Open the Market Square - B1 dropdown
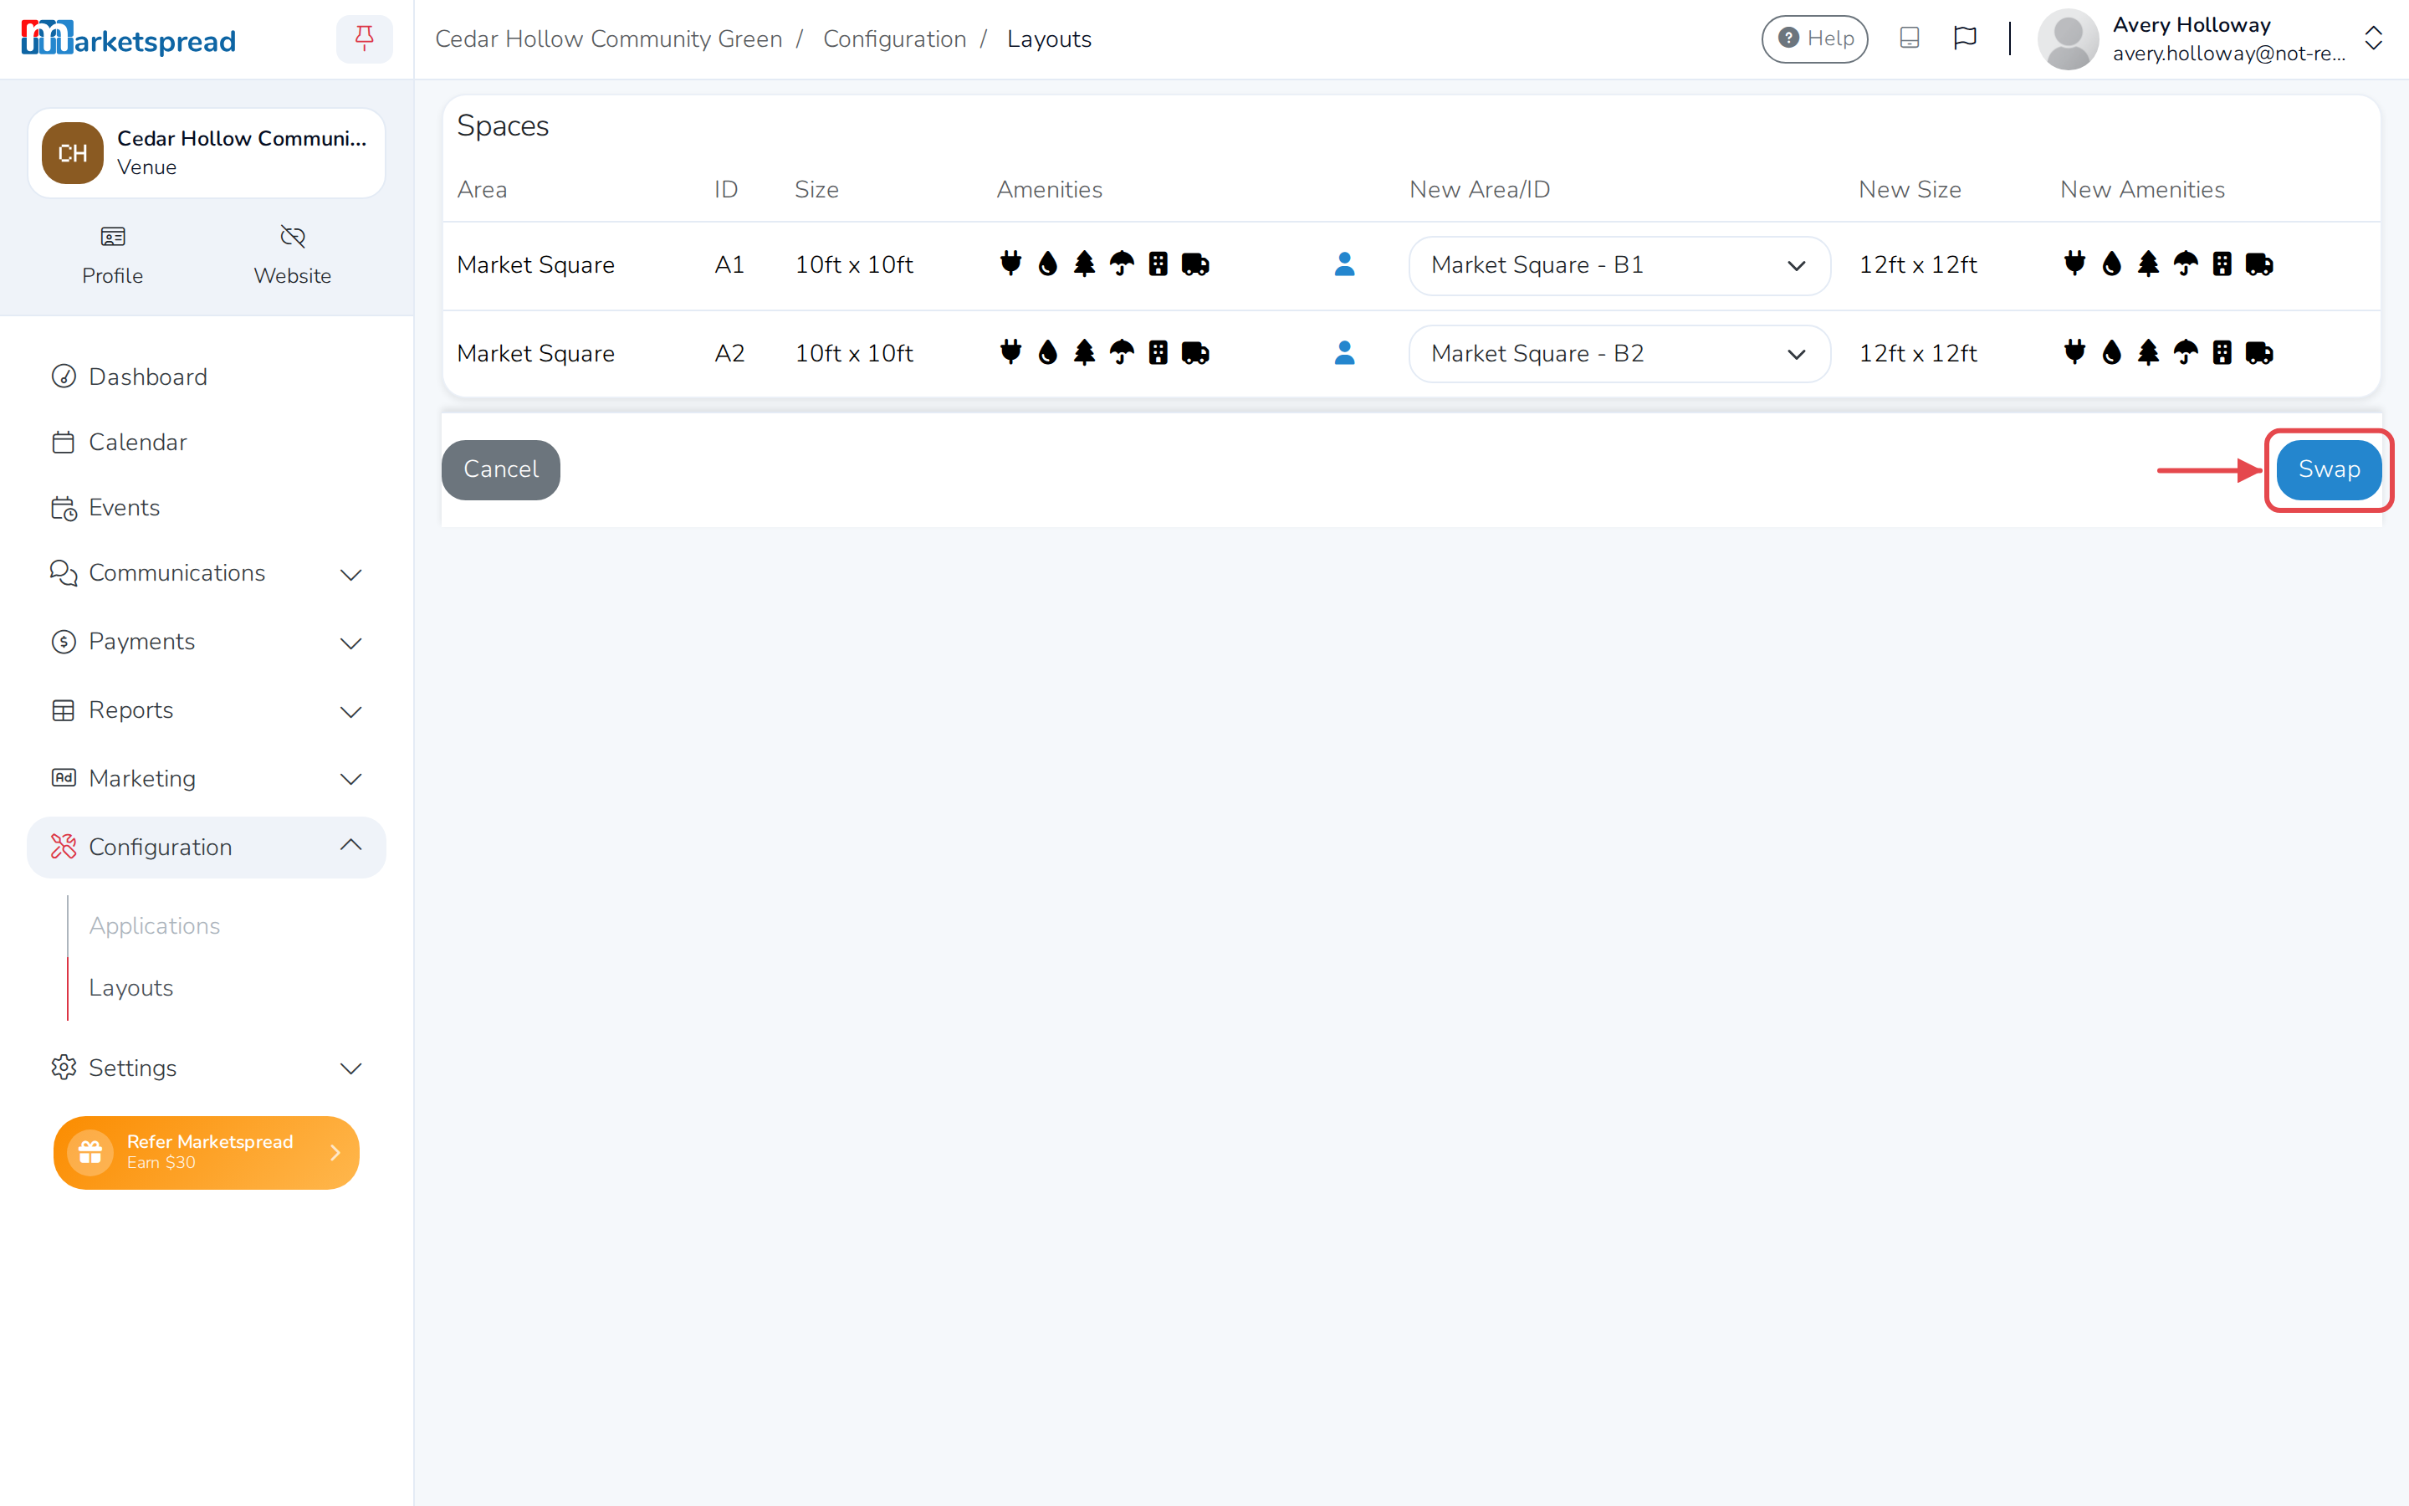The width and height of the screenshot is (2409, 1506). click(1619, 265)
